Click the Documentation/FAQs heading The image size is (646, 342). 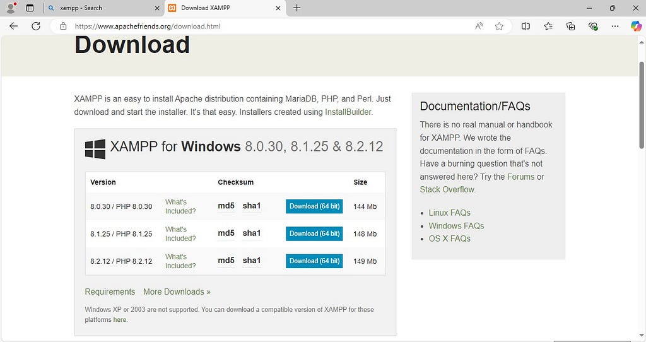click(475, 106)
